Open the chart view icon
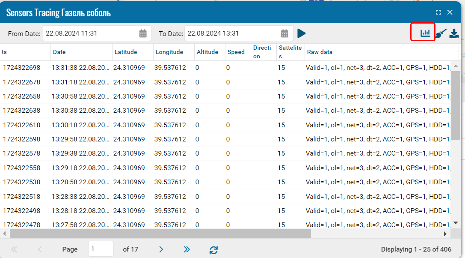The height and width of the screenshot is (258, 465). [425, 33]
